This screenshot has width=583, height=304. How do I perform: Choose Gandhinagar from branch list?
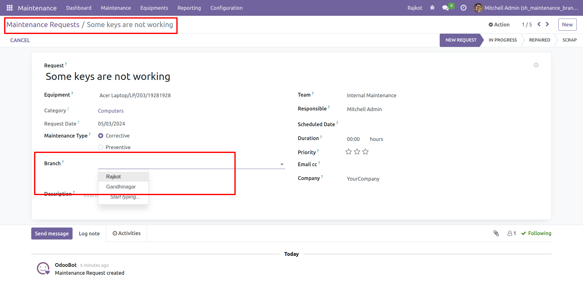click(x=123, y=187)
